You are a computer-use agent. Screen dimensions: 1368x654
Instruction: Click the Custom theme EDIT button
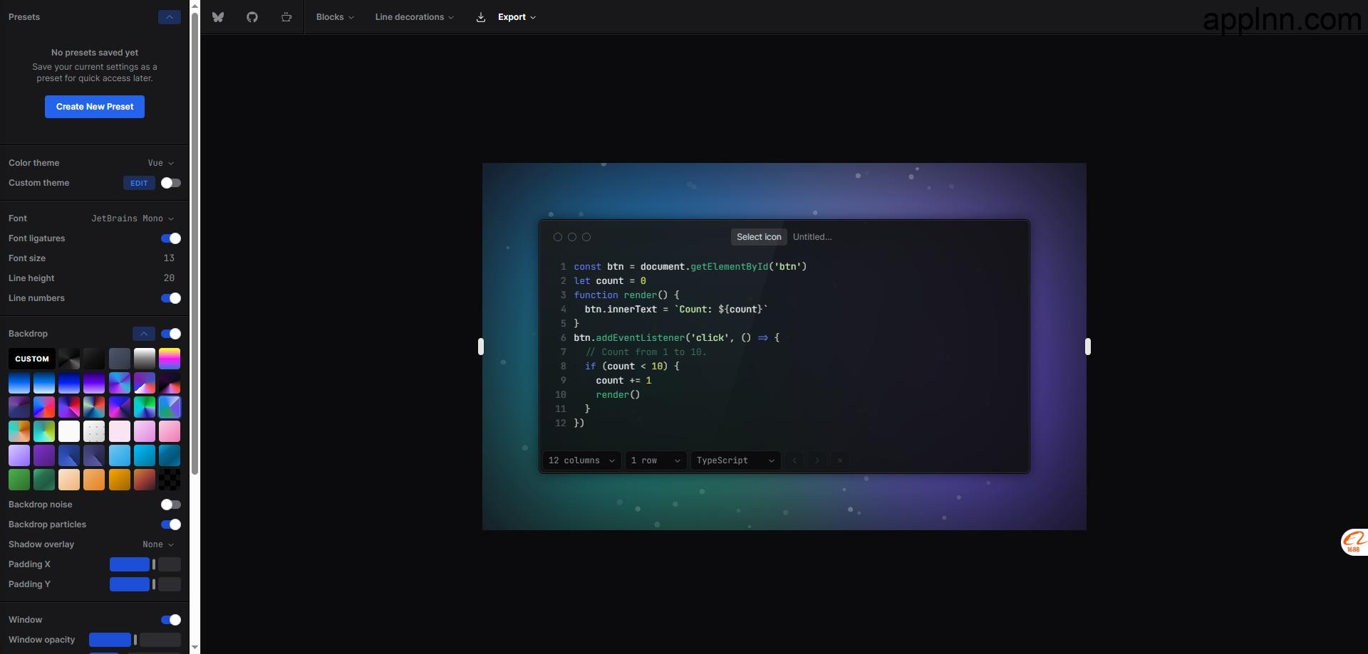click(x=139, y=183)
